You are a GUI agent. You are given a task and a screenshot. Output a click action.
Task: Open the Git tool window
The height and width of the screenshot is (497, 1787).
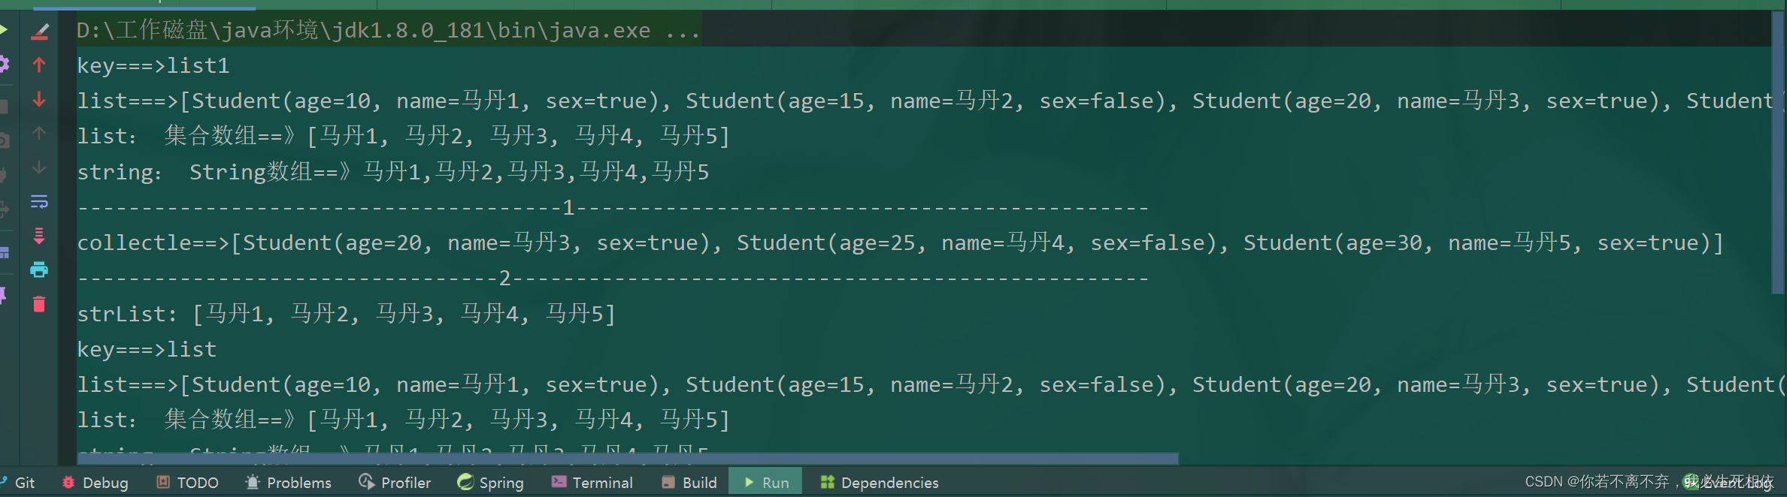(x=18, y=483)
